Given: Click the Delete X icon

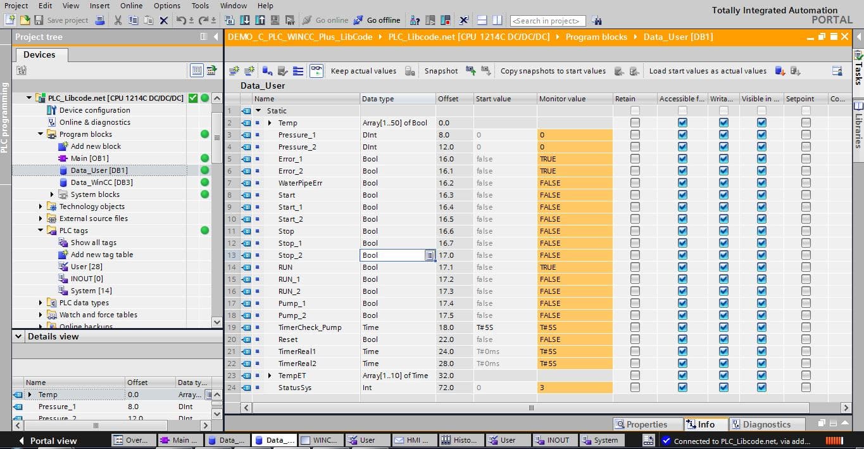Looking at the screenshot, I should 164,20.
